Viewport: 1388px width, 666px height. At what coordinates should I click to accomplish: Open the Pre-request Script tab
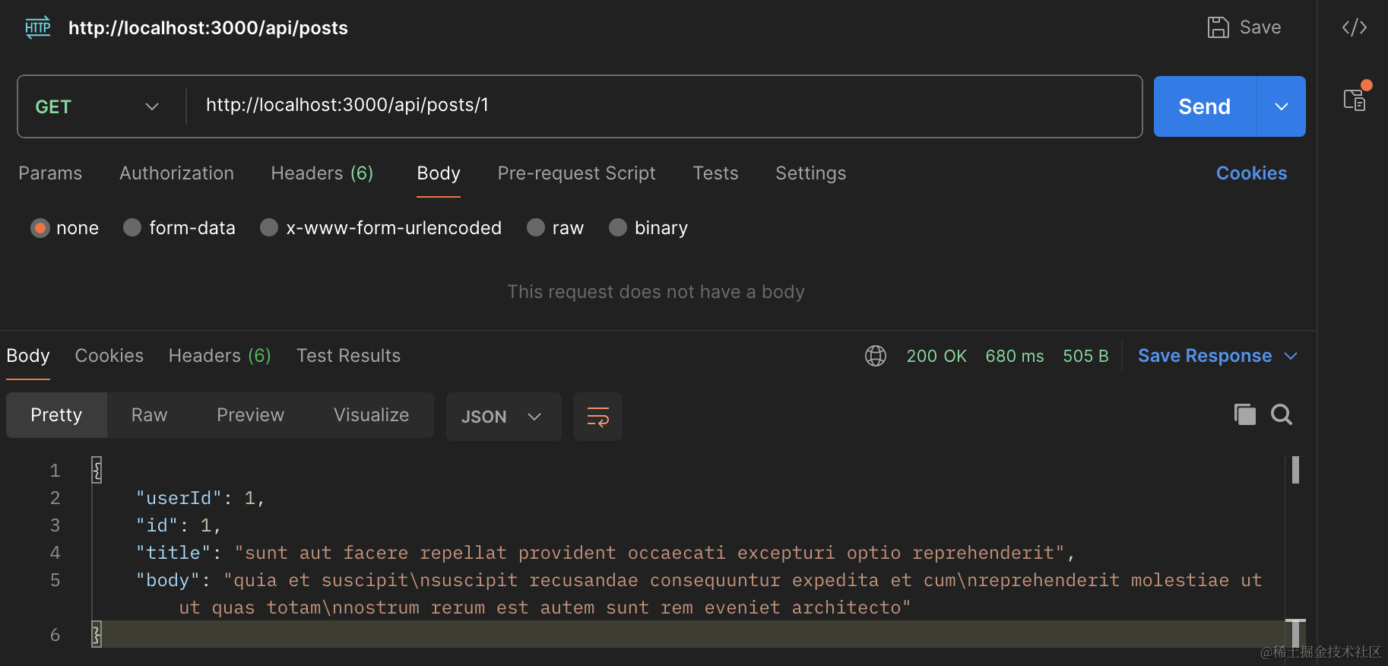pos(576,173)
